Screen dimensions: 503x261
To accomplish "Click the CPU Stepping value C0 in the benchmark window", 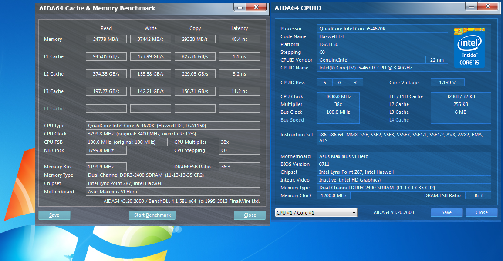I will pyautogui.click(x=240, y=150).
